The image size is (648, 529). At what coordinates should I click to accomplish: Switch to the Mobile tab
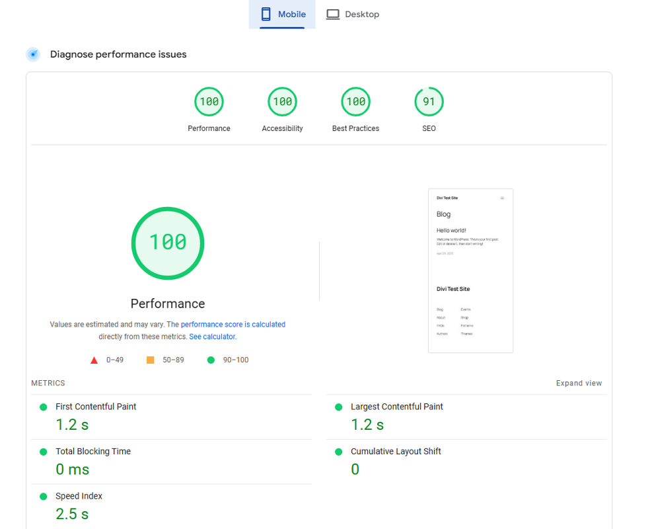[x=282, y=14]
